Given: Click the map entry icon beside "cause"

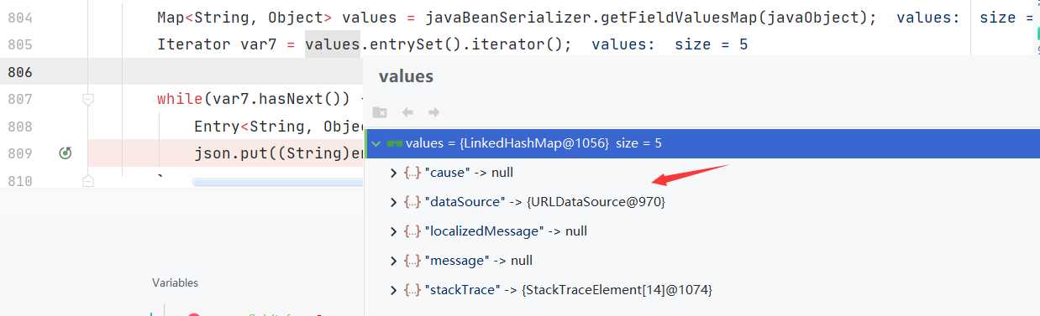Looking at the screenshot, I should click(412, 173).
